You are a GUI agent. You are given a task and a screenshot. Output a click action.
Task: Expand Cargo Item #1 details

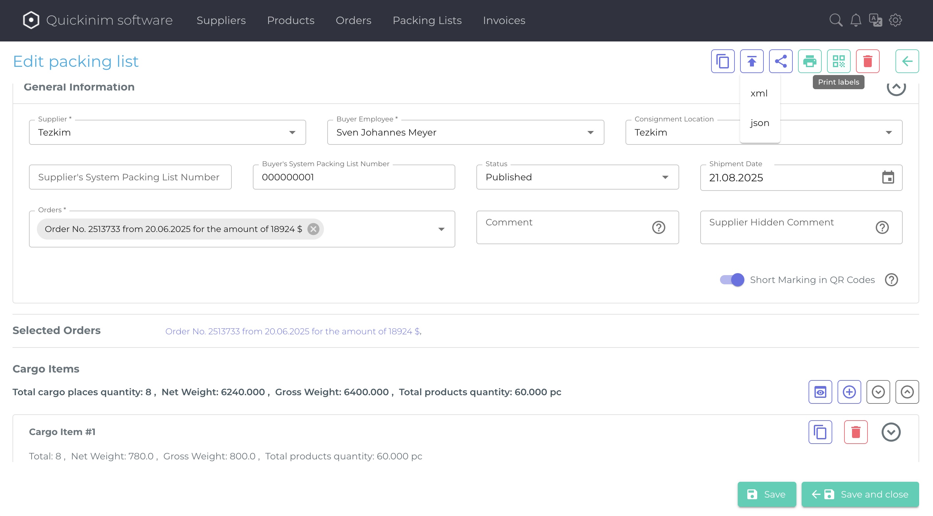(x=891, y=432)
